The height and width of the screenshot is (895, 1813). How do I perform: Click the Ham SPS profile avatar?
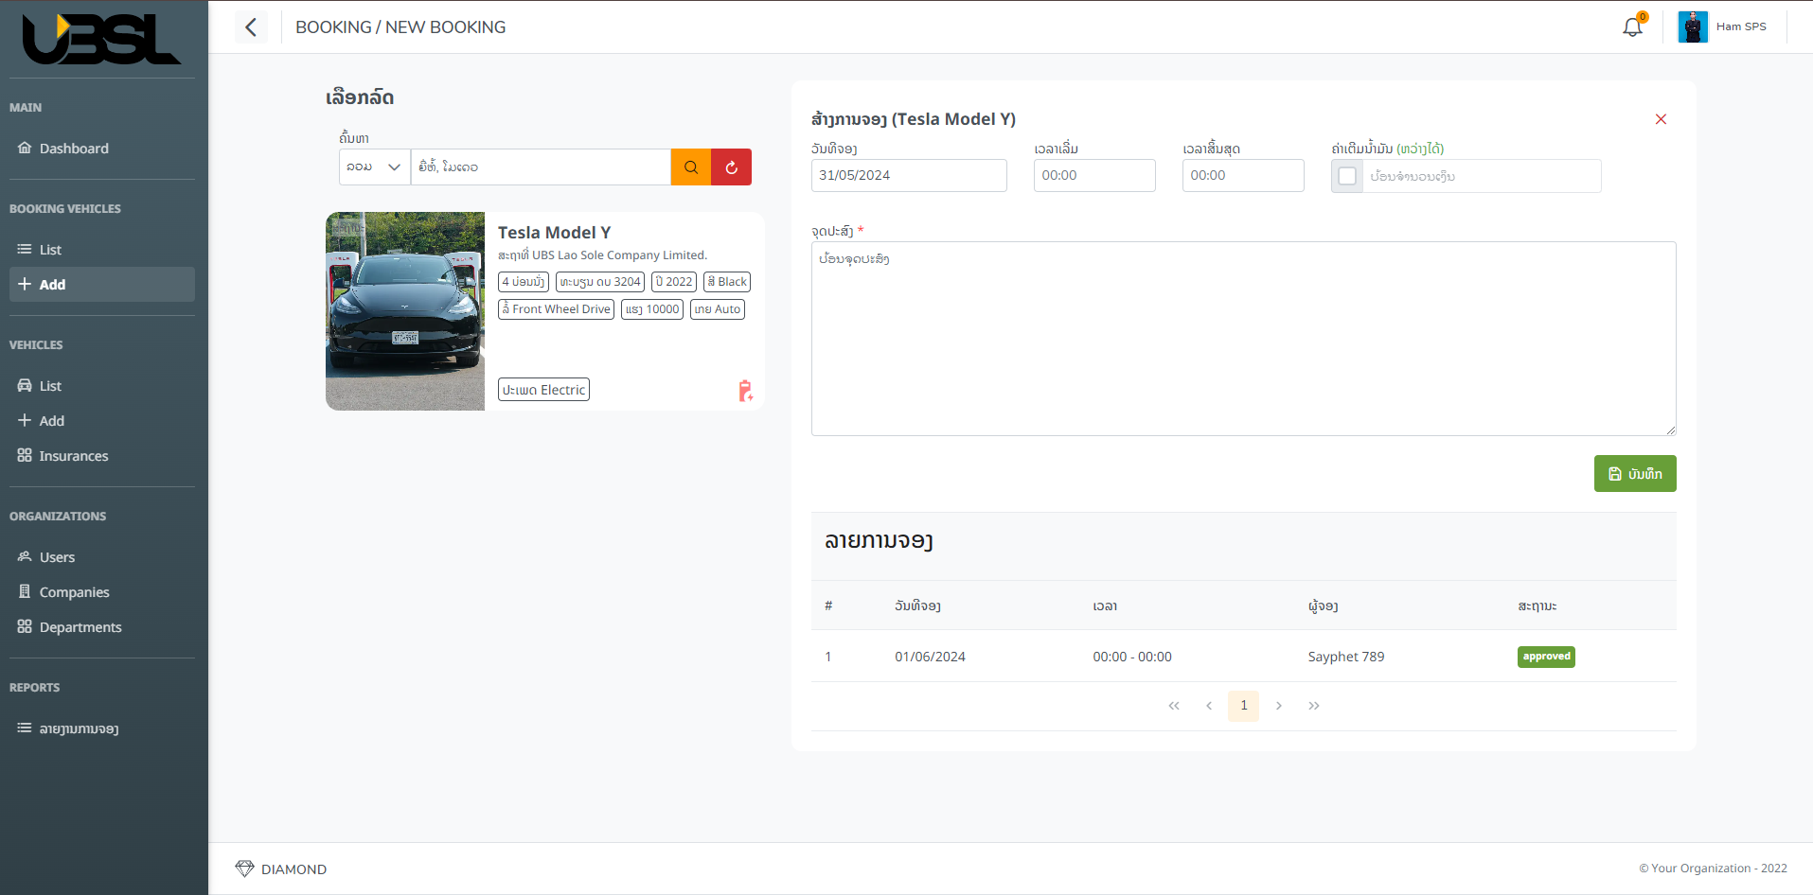click(x=1692, y=27)
